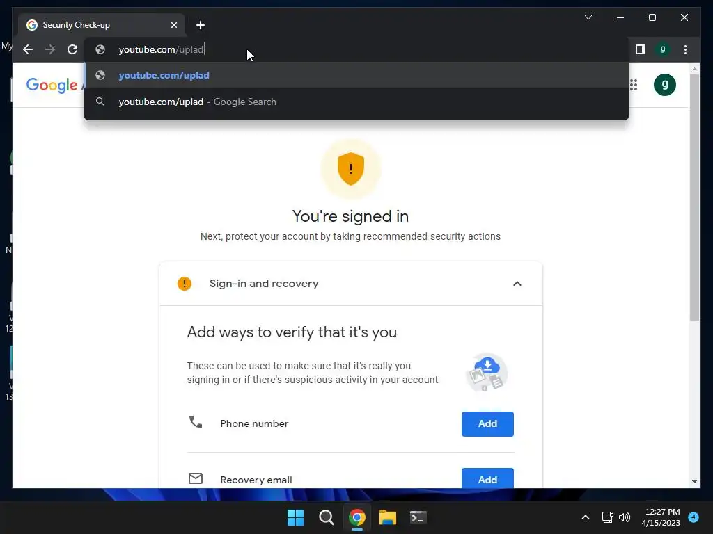Maximize the Chrome window
The width and height of the screenshot is (713, 534).
click(x=652, y=17)
